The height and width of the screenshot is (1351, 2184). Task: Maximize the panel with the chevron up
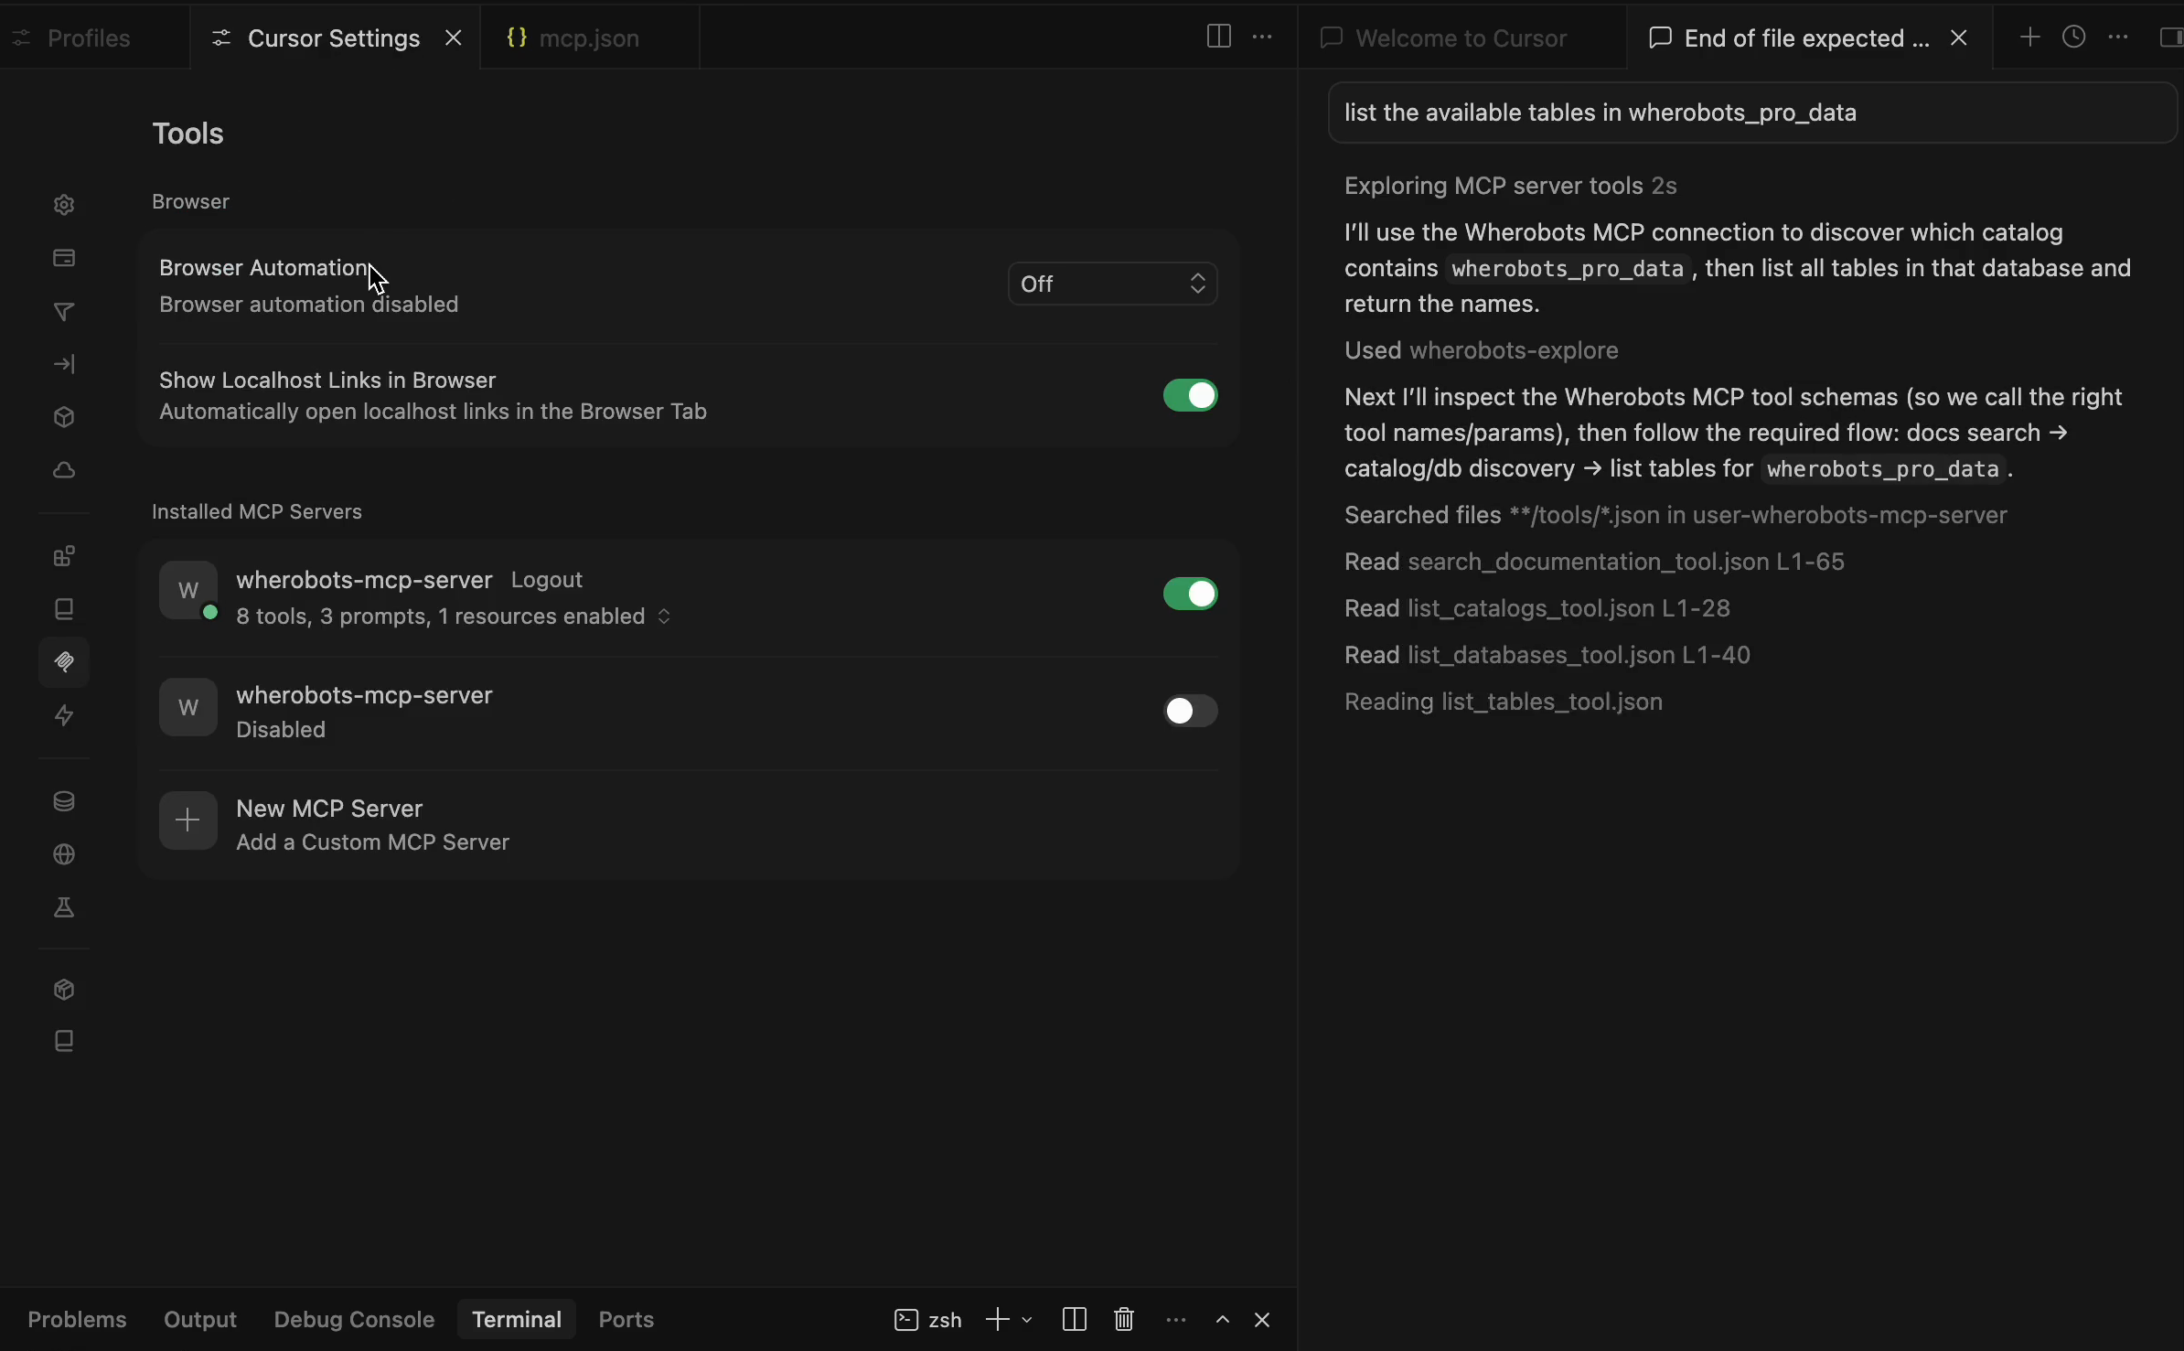(x=1222, y=1320)
